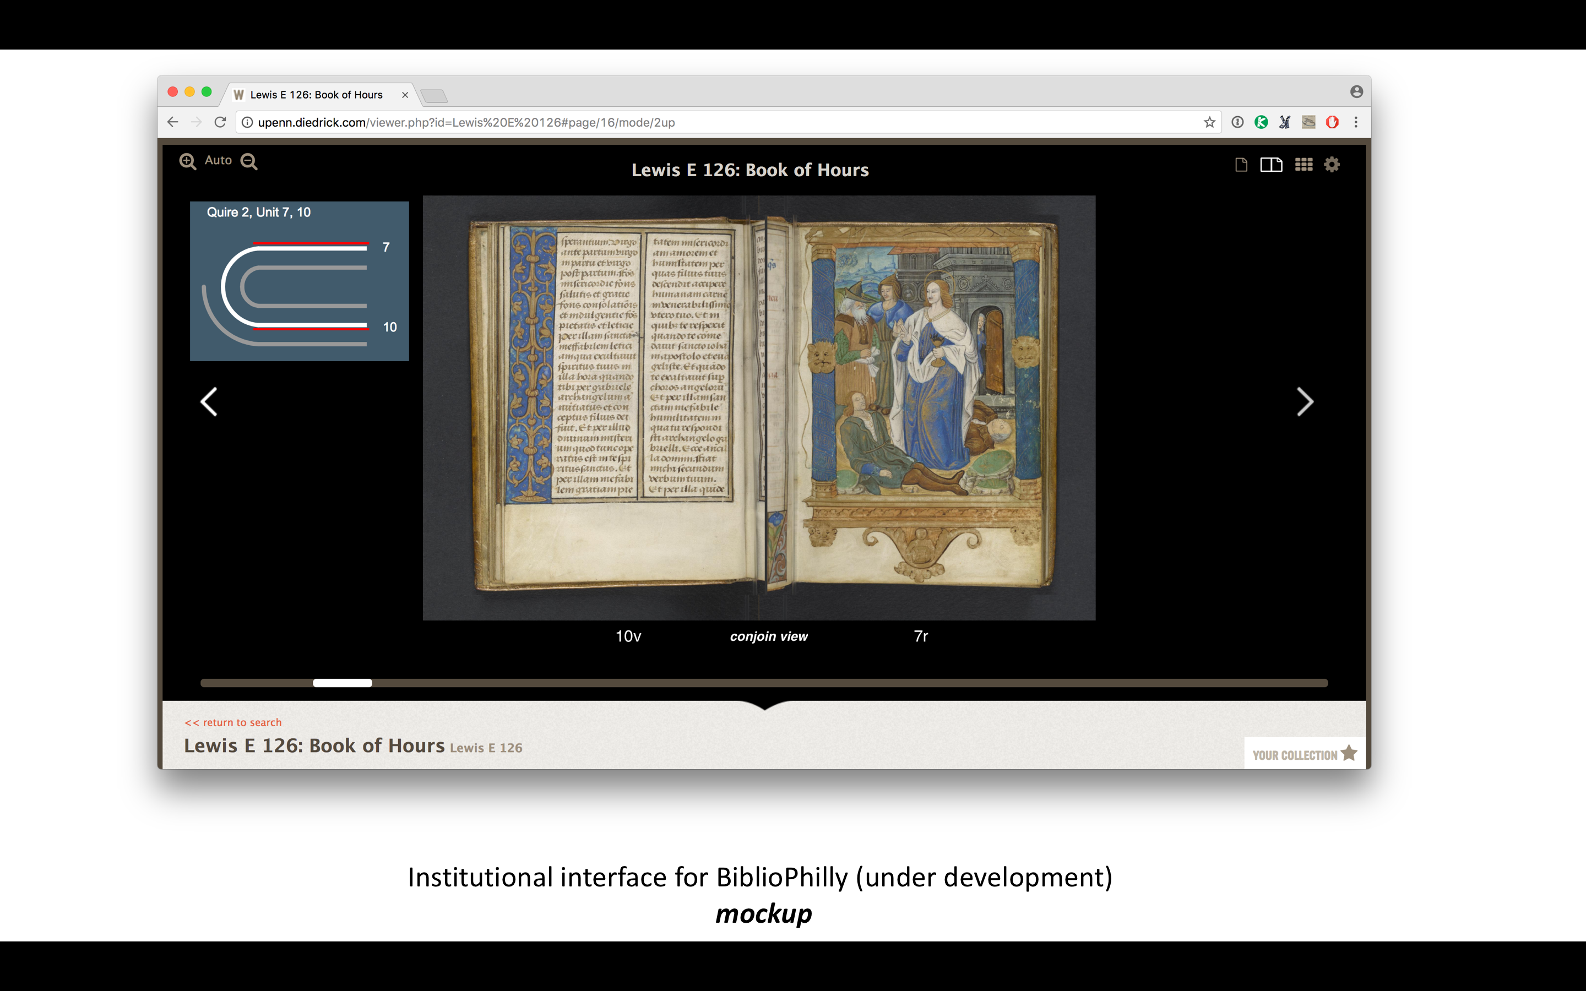Switch to two-page book view icon
Viewport: 1586px width, 991px height.
pos(1271,165)
